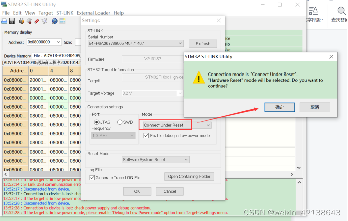348x221 pixels.
Task: Open the File menu
Action: [6, 13]
